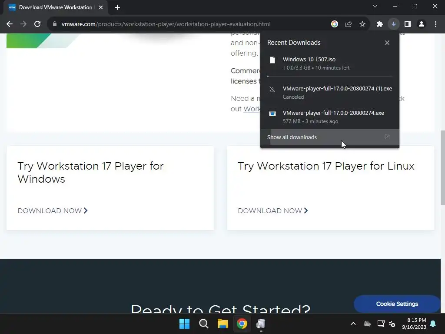Click muted volume tray icon
Image resolution: width=445 pixels, height=334 pixels.
[x=392, y=324]
